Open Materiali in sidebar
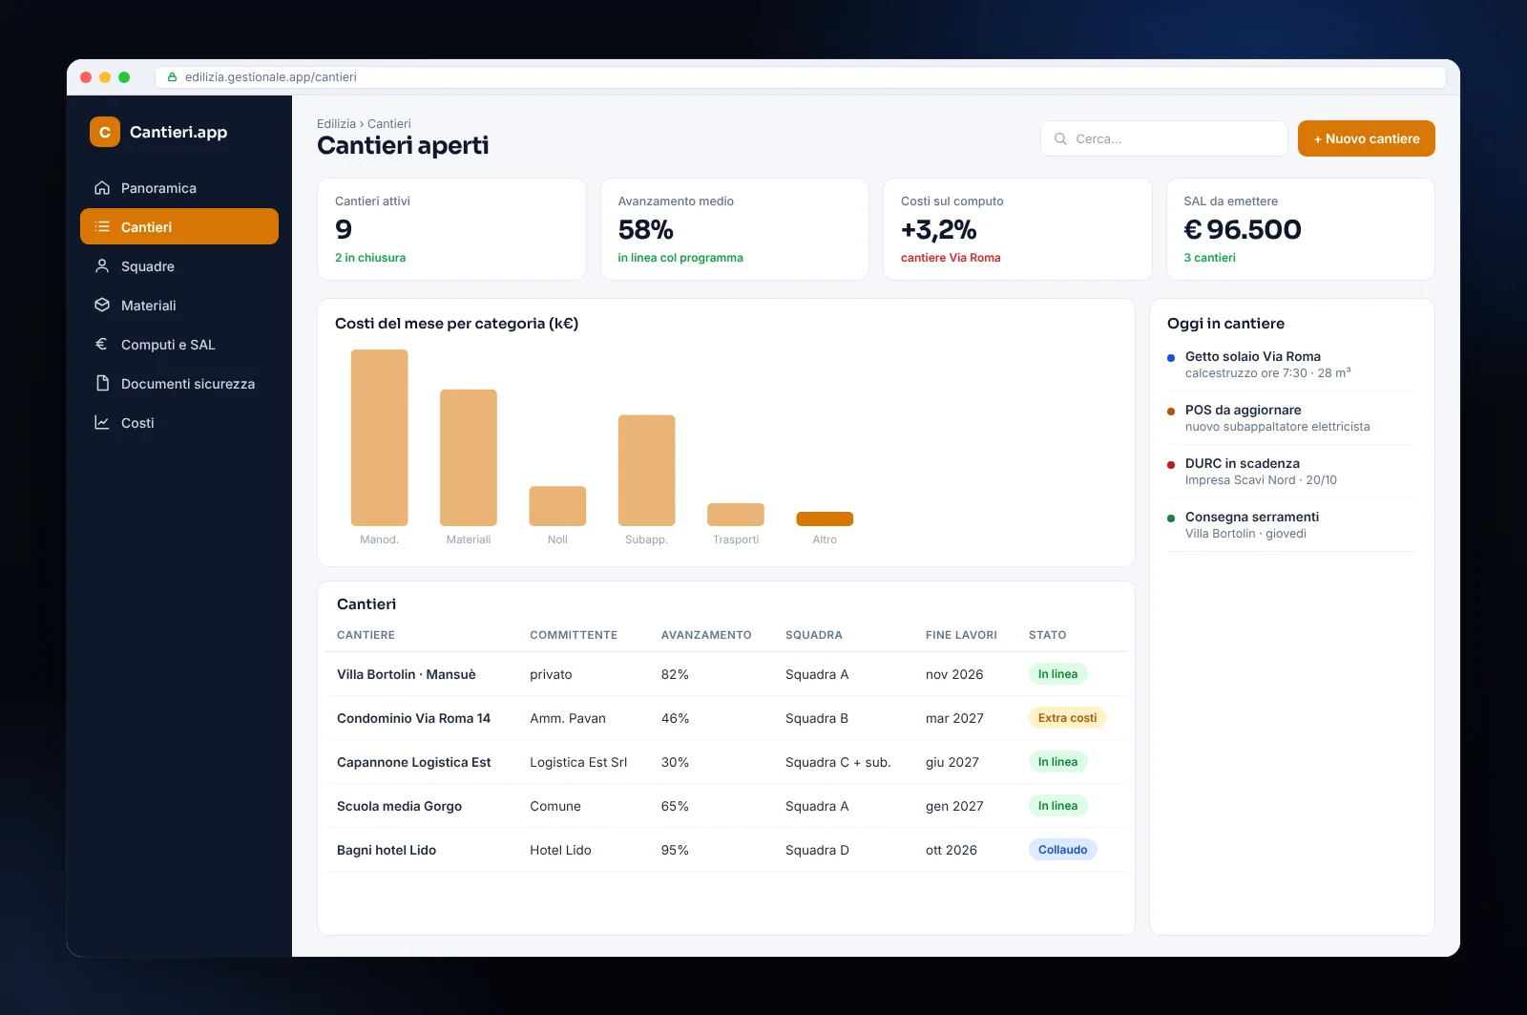 pos(179,306)
